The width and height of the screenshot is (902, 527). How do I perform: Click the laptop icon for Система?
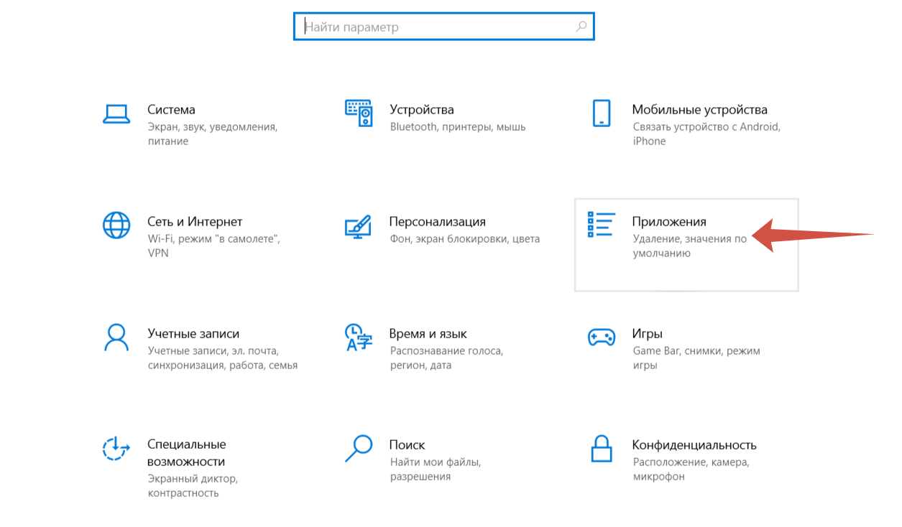point(116,113)
